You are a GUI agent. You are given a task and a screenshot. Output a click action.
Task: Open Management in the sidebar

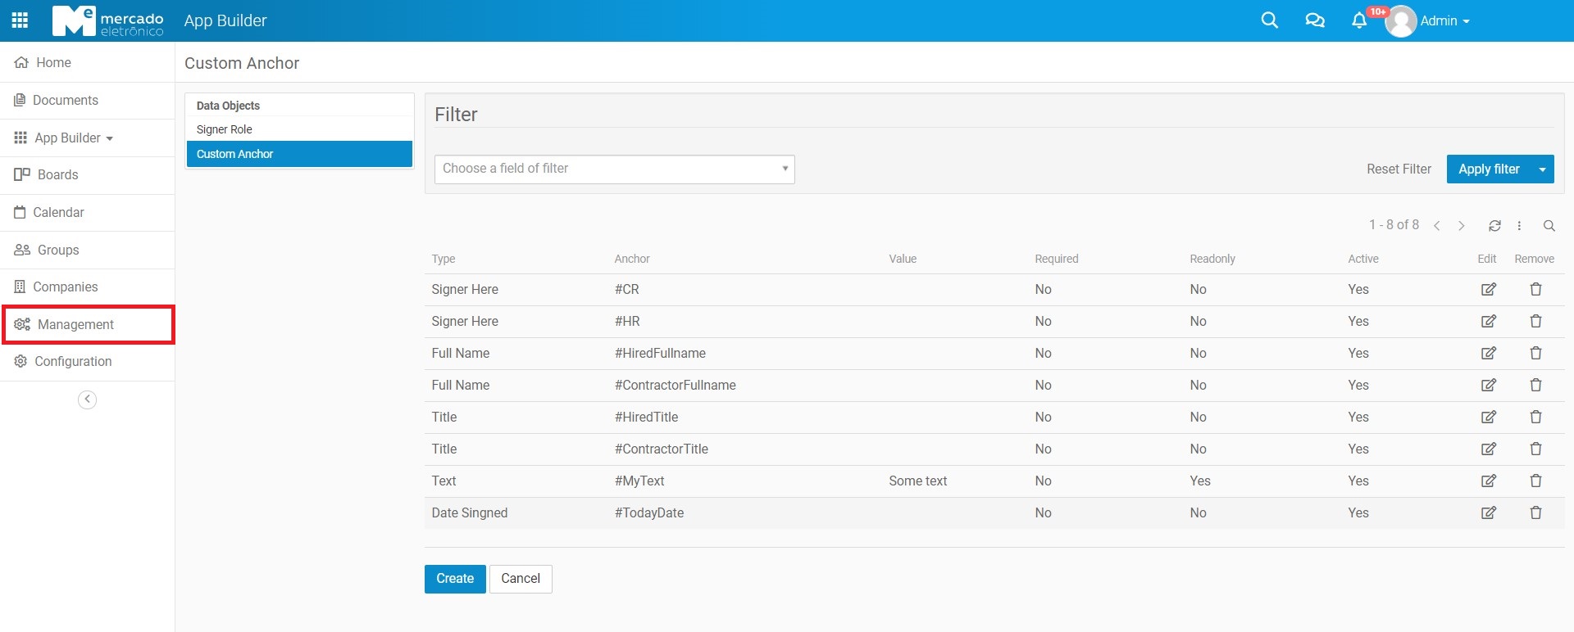(x=75, y=325)
